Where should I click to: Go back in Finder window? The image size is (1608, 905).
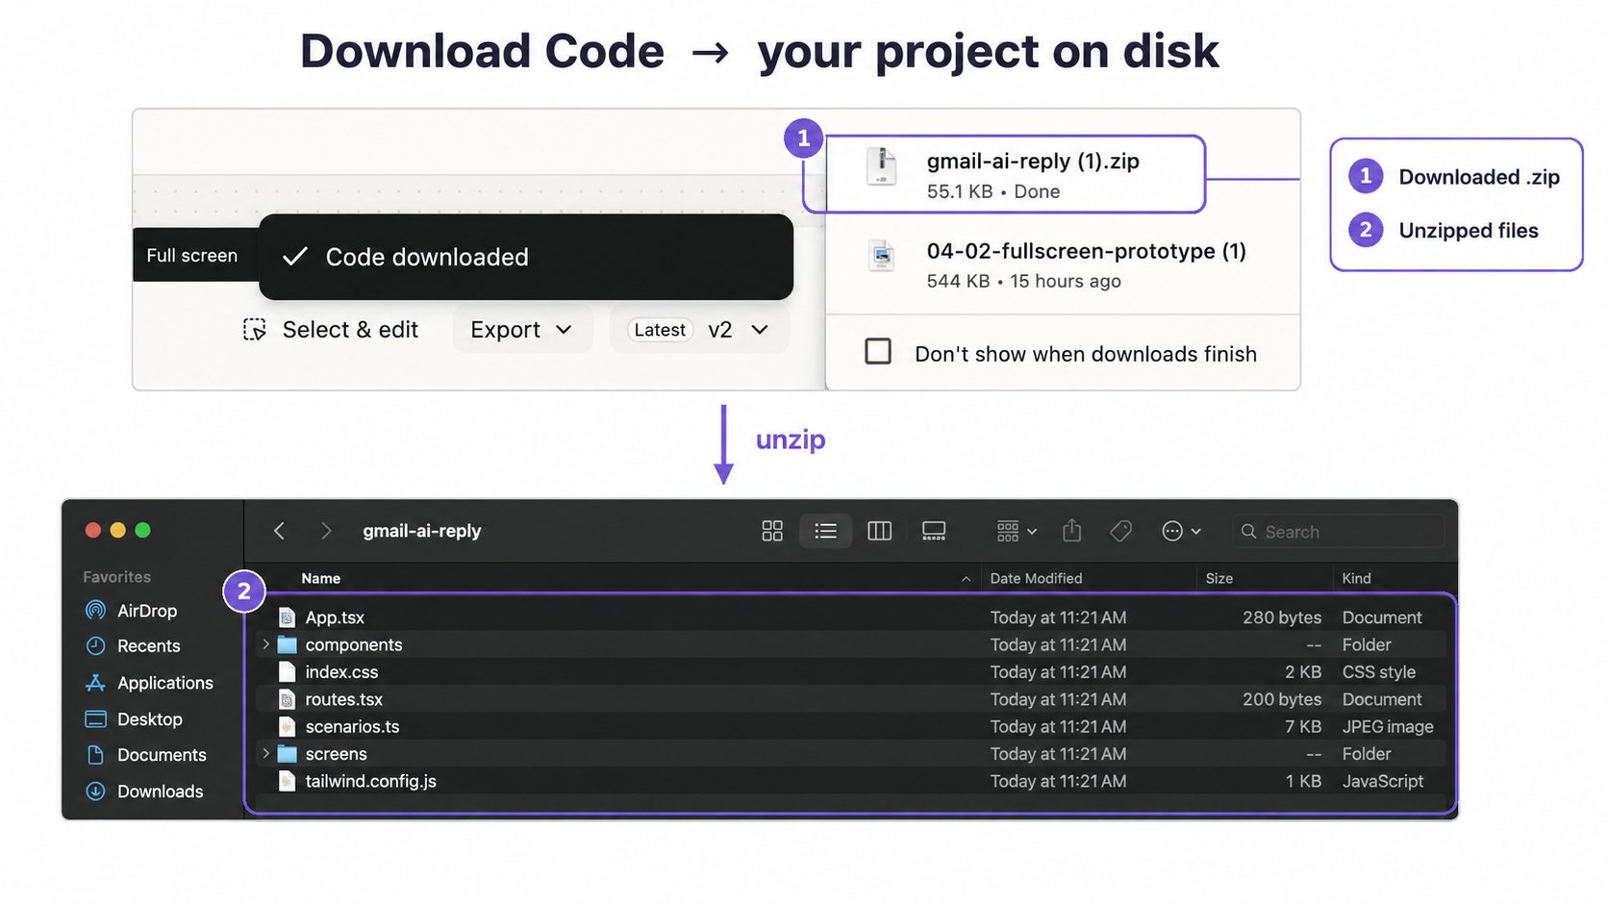click(x=279, y=531)
